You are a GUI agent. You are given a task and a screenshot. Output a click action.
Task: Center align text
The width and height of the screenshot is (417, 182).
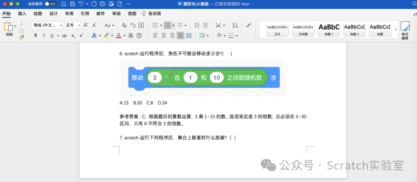(x=164, y=35)
